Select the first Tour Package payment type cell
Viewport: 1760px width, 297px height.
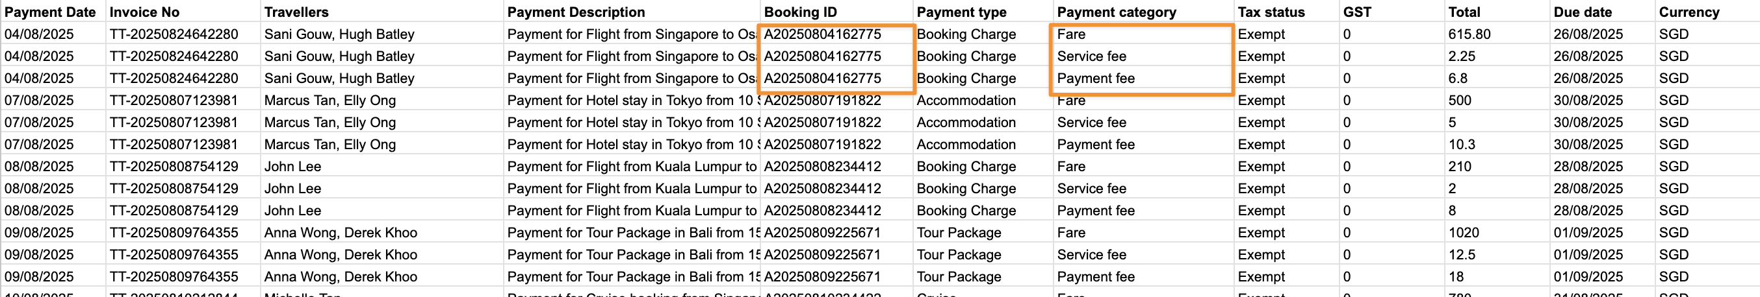(x=983, y=232)
